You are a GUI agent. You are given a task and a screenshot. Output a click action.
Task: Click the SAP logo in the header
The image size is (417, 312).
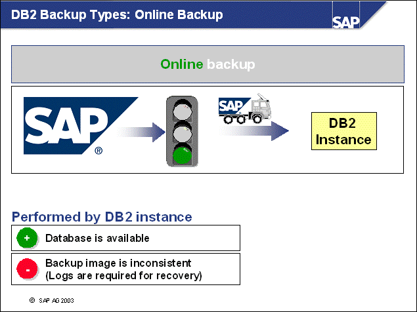click(x=346, y=20)
